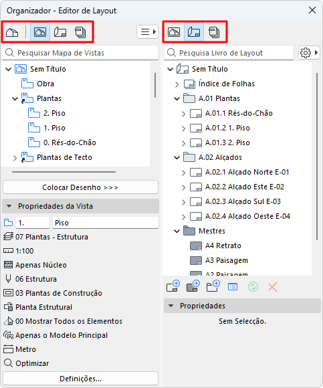Click the New Master Layout icon

point(193,286)
